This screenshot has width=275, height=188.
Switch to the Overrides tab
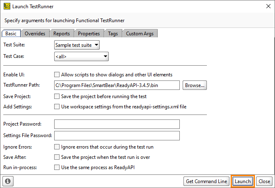[x=35, y=34]
